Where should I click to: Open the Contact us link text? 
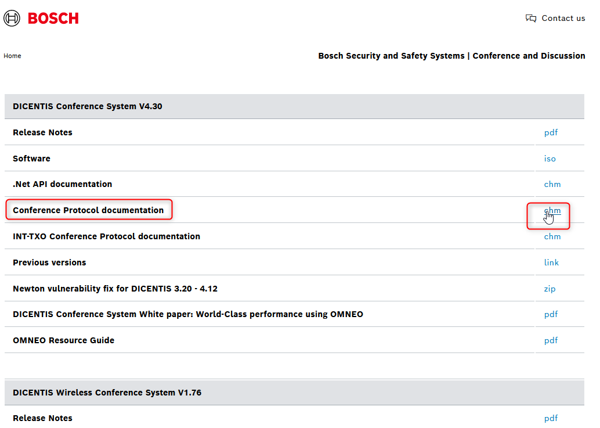[563, 19]
